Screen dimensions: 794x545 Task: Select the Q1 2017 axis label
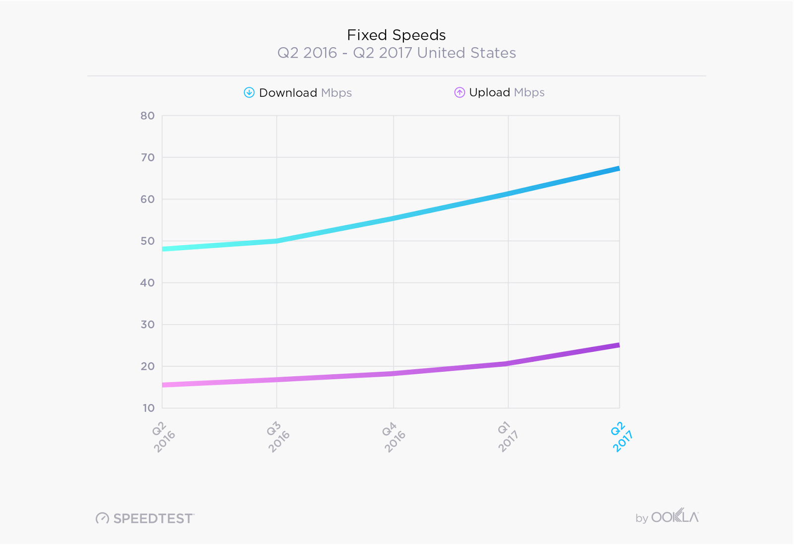click(x=508, y=436)
